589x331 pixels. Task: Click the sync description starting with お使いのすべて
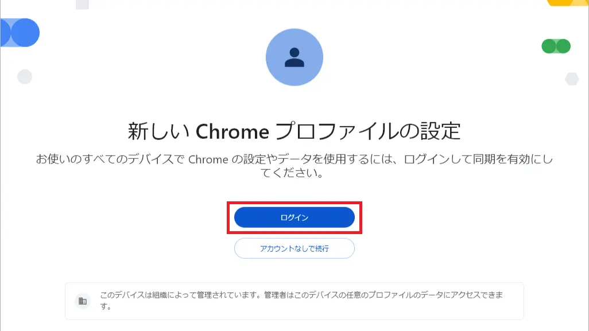[294, 166]
